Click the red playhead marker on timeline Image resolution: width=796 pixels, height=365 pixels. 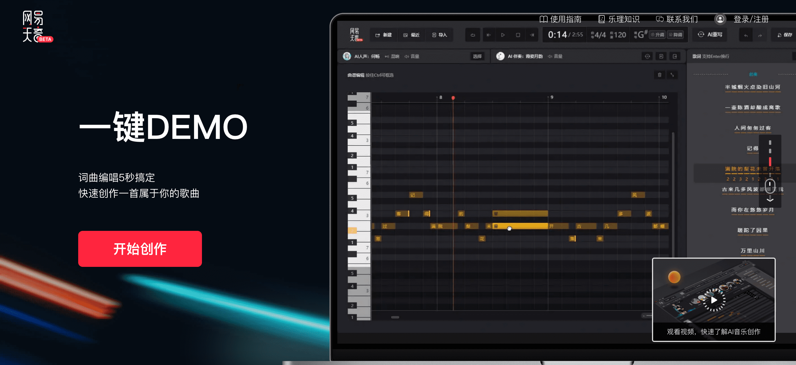pos(453,98)
